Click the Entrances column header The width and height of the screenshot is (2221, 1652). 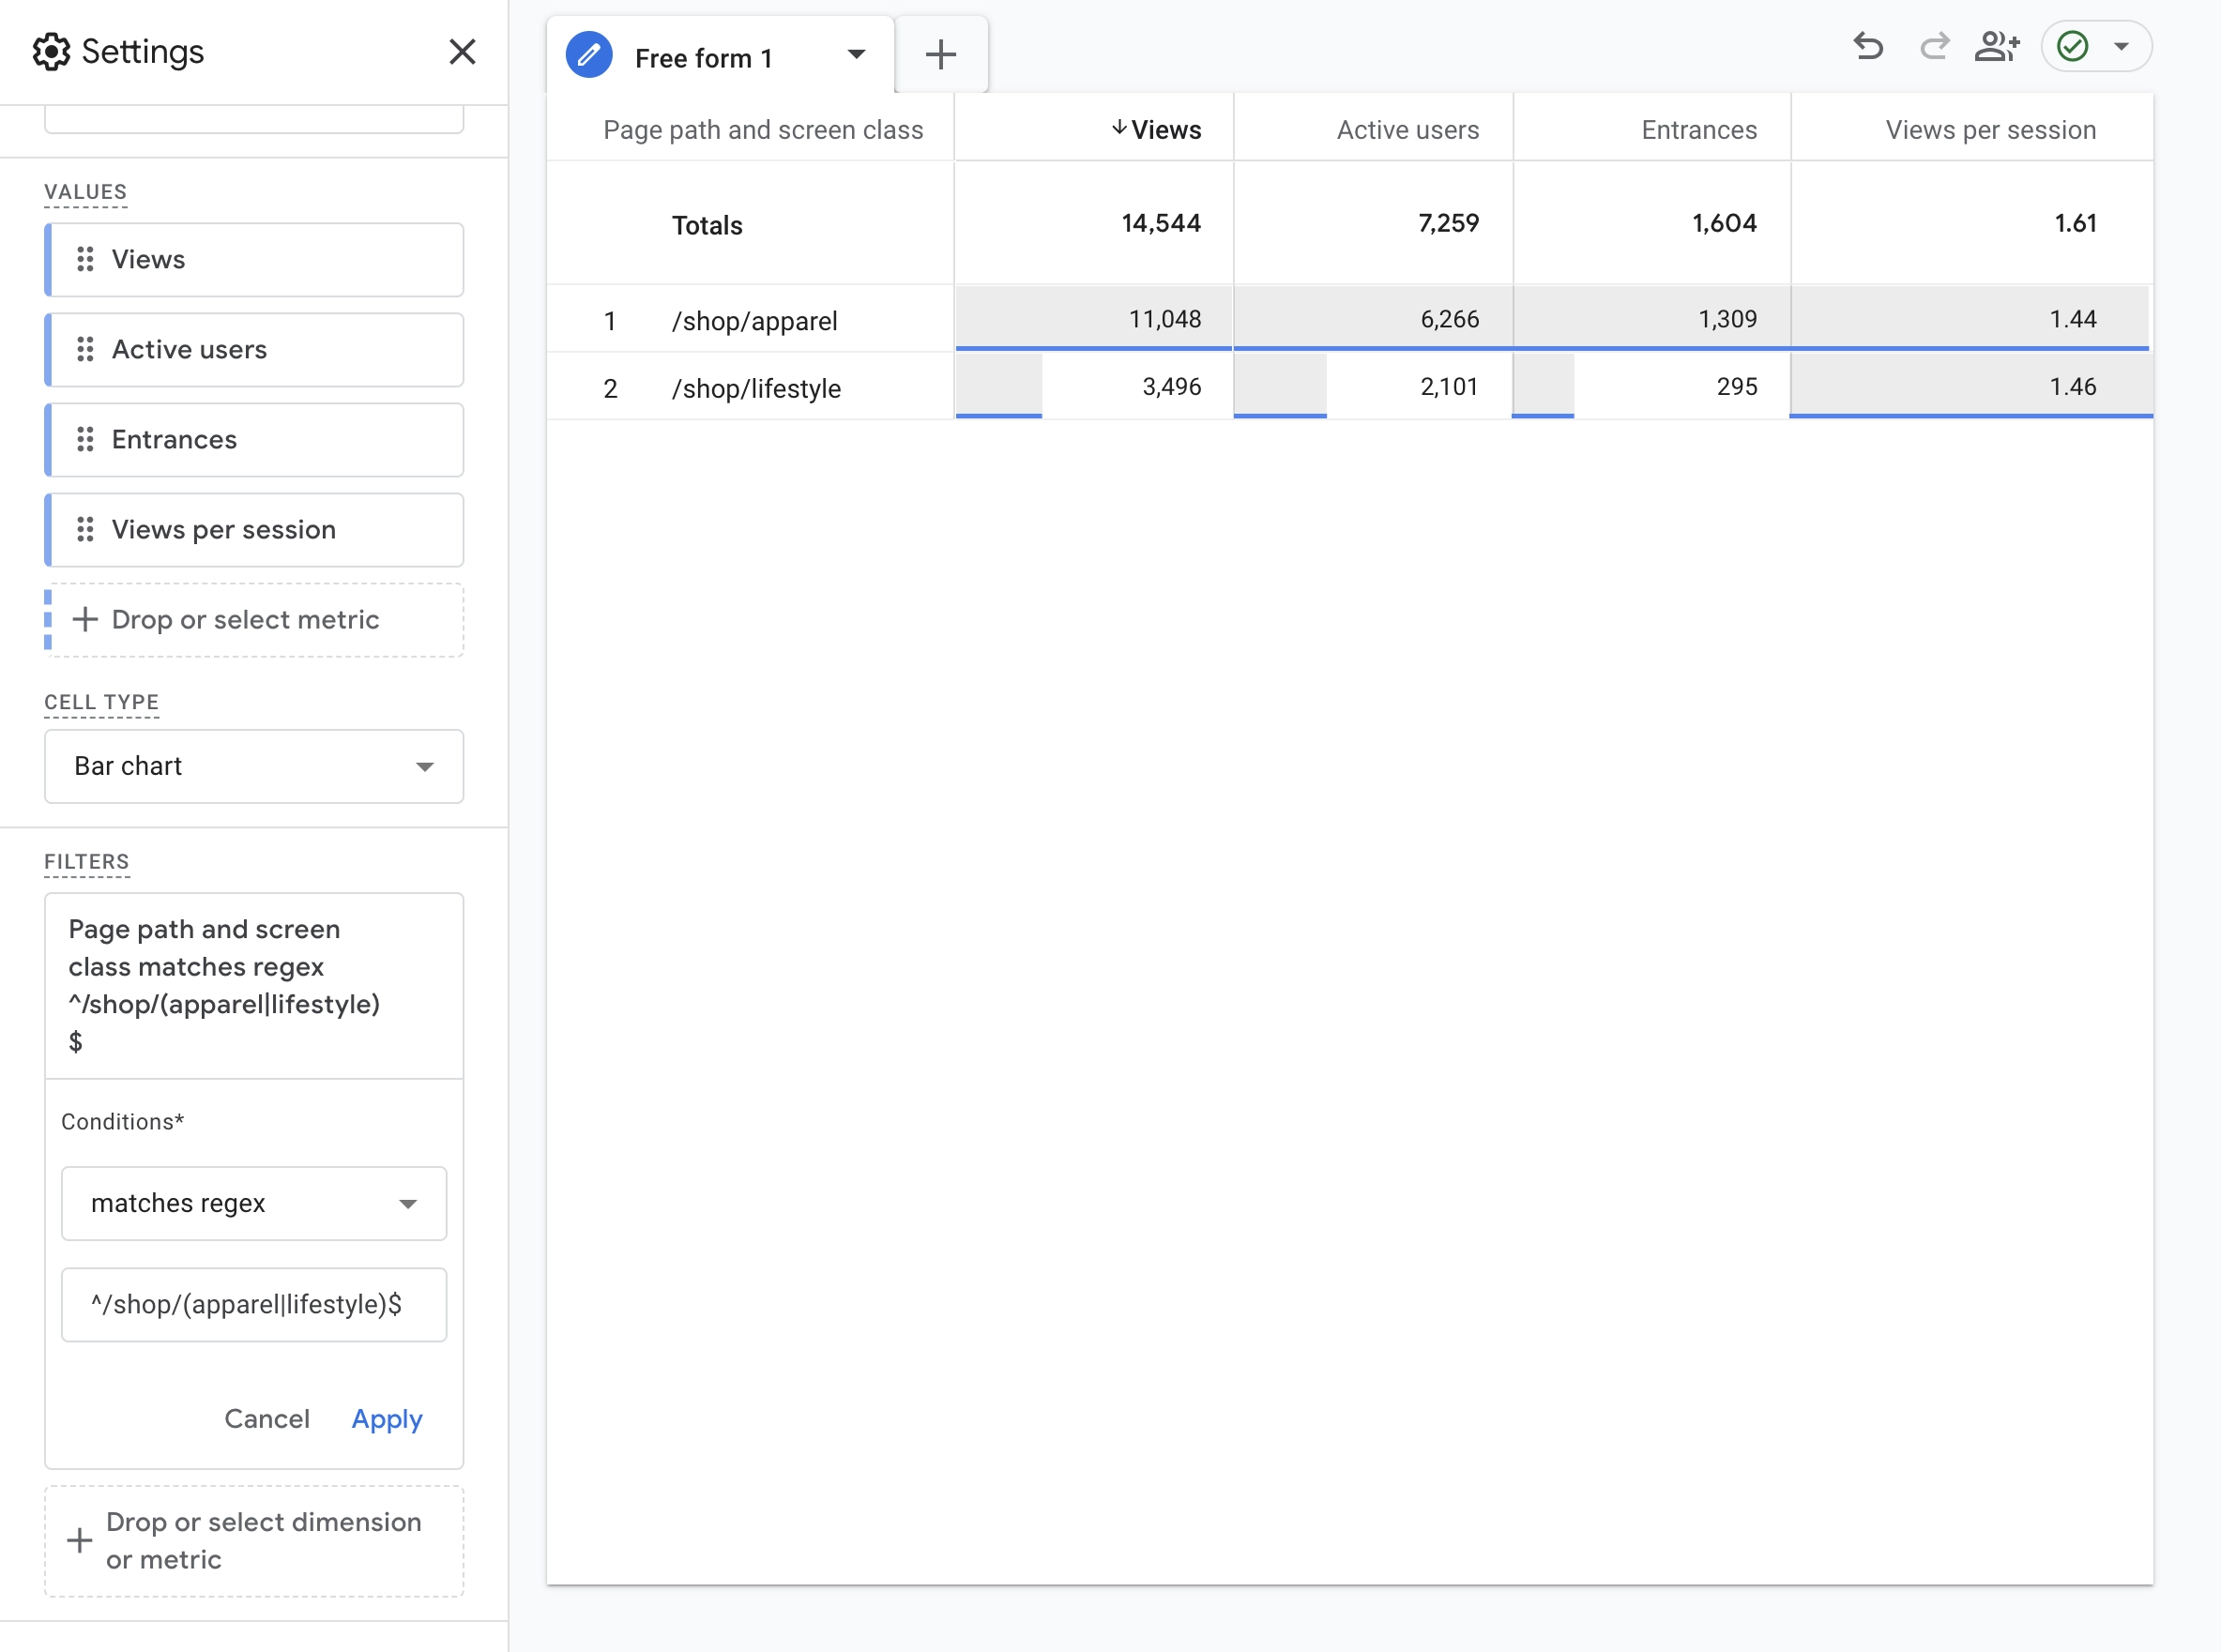(1699, 130)
